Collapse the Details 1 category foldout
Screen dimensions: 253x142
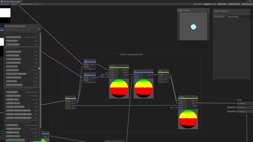coord(6,89)
